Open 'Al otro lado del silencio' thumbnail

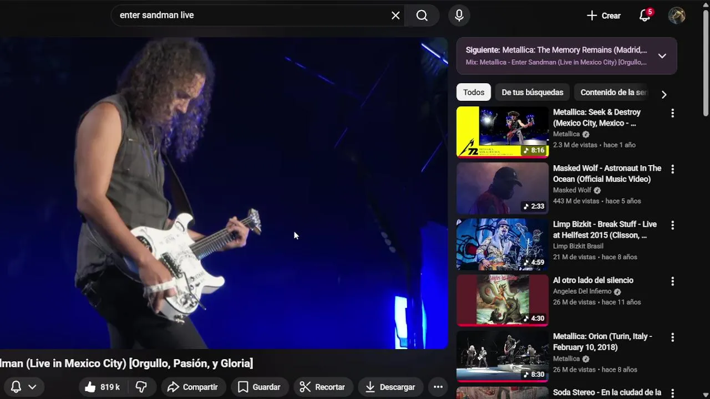click(x=503, y=300)
